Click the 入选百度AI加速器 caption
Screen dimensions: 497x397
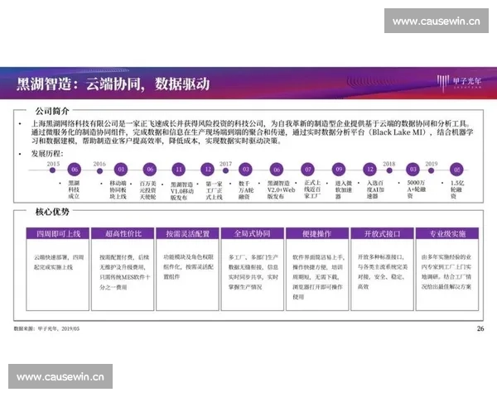(x=375, y=189)
